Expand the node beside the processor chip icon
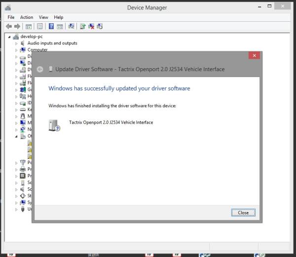 pos(16,176)
